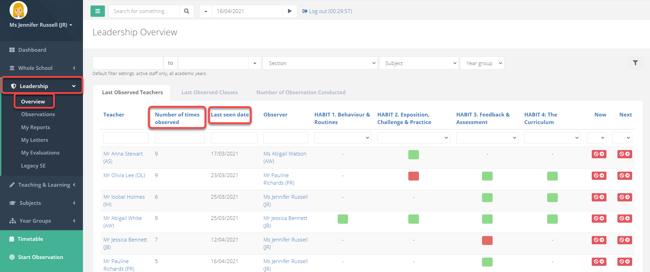Open the Subject dropdown filter
This screenshot has width=650, height=272.
[x=419, y=63]
